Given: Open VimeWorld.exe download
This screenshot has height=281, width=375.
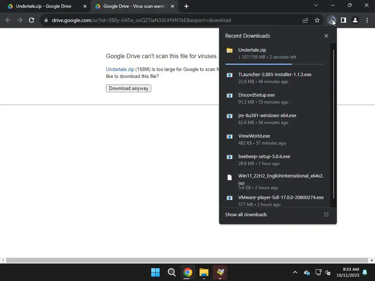Looking at the screenshot, I should [x=275, y=139].
